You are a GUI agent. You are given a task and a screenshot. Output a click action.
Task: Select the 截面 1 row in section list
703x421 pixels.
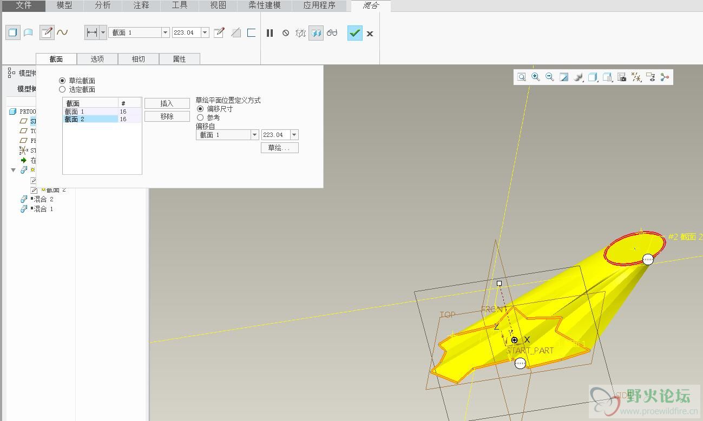pos(102,111)
